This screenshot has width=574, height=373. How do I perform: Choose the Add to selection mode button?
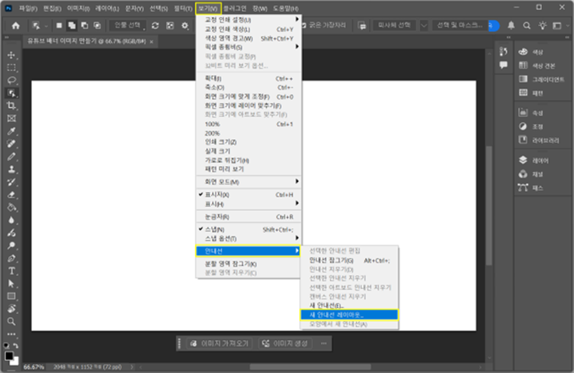coord(72,25)
